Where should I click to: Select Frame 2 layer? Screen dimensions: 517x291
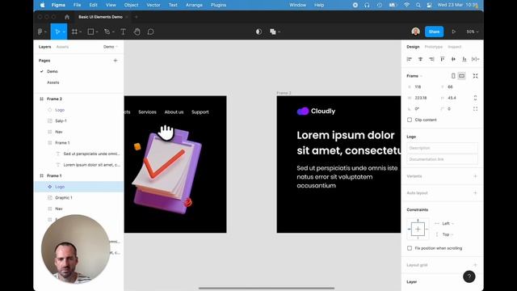[x=54, y=99]
